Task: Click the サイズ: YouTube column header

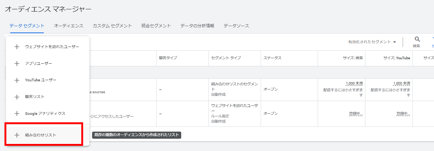Action: [x=397, y=58]
